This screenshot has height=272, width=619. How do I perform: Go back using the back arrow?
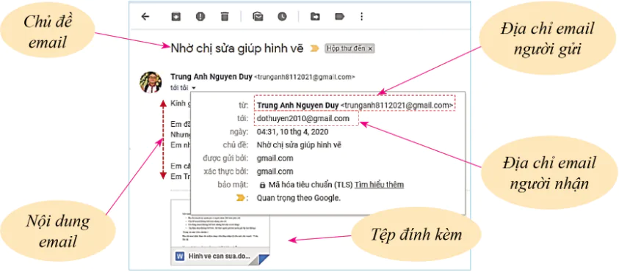[145, 17]
